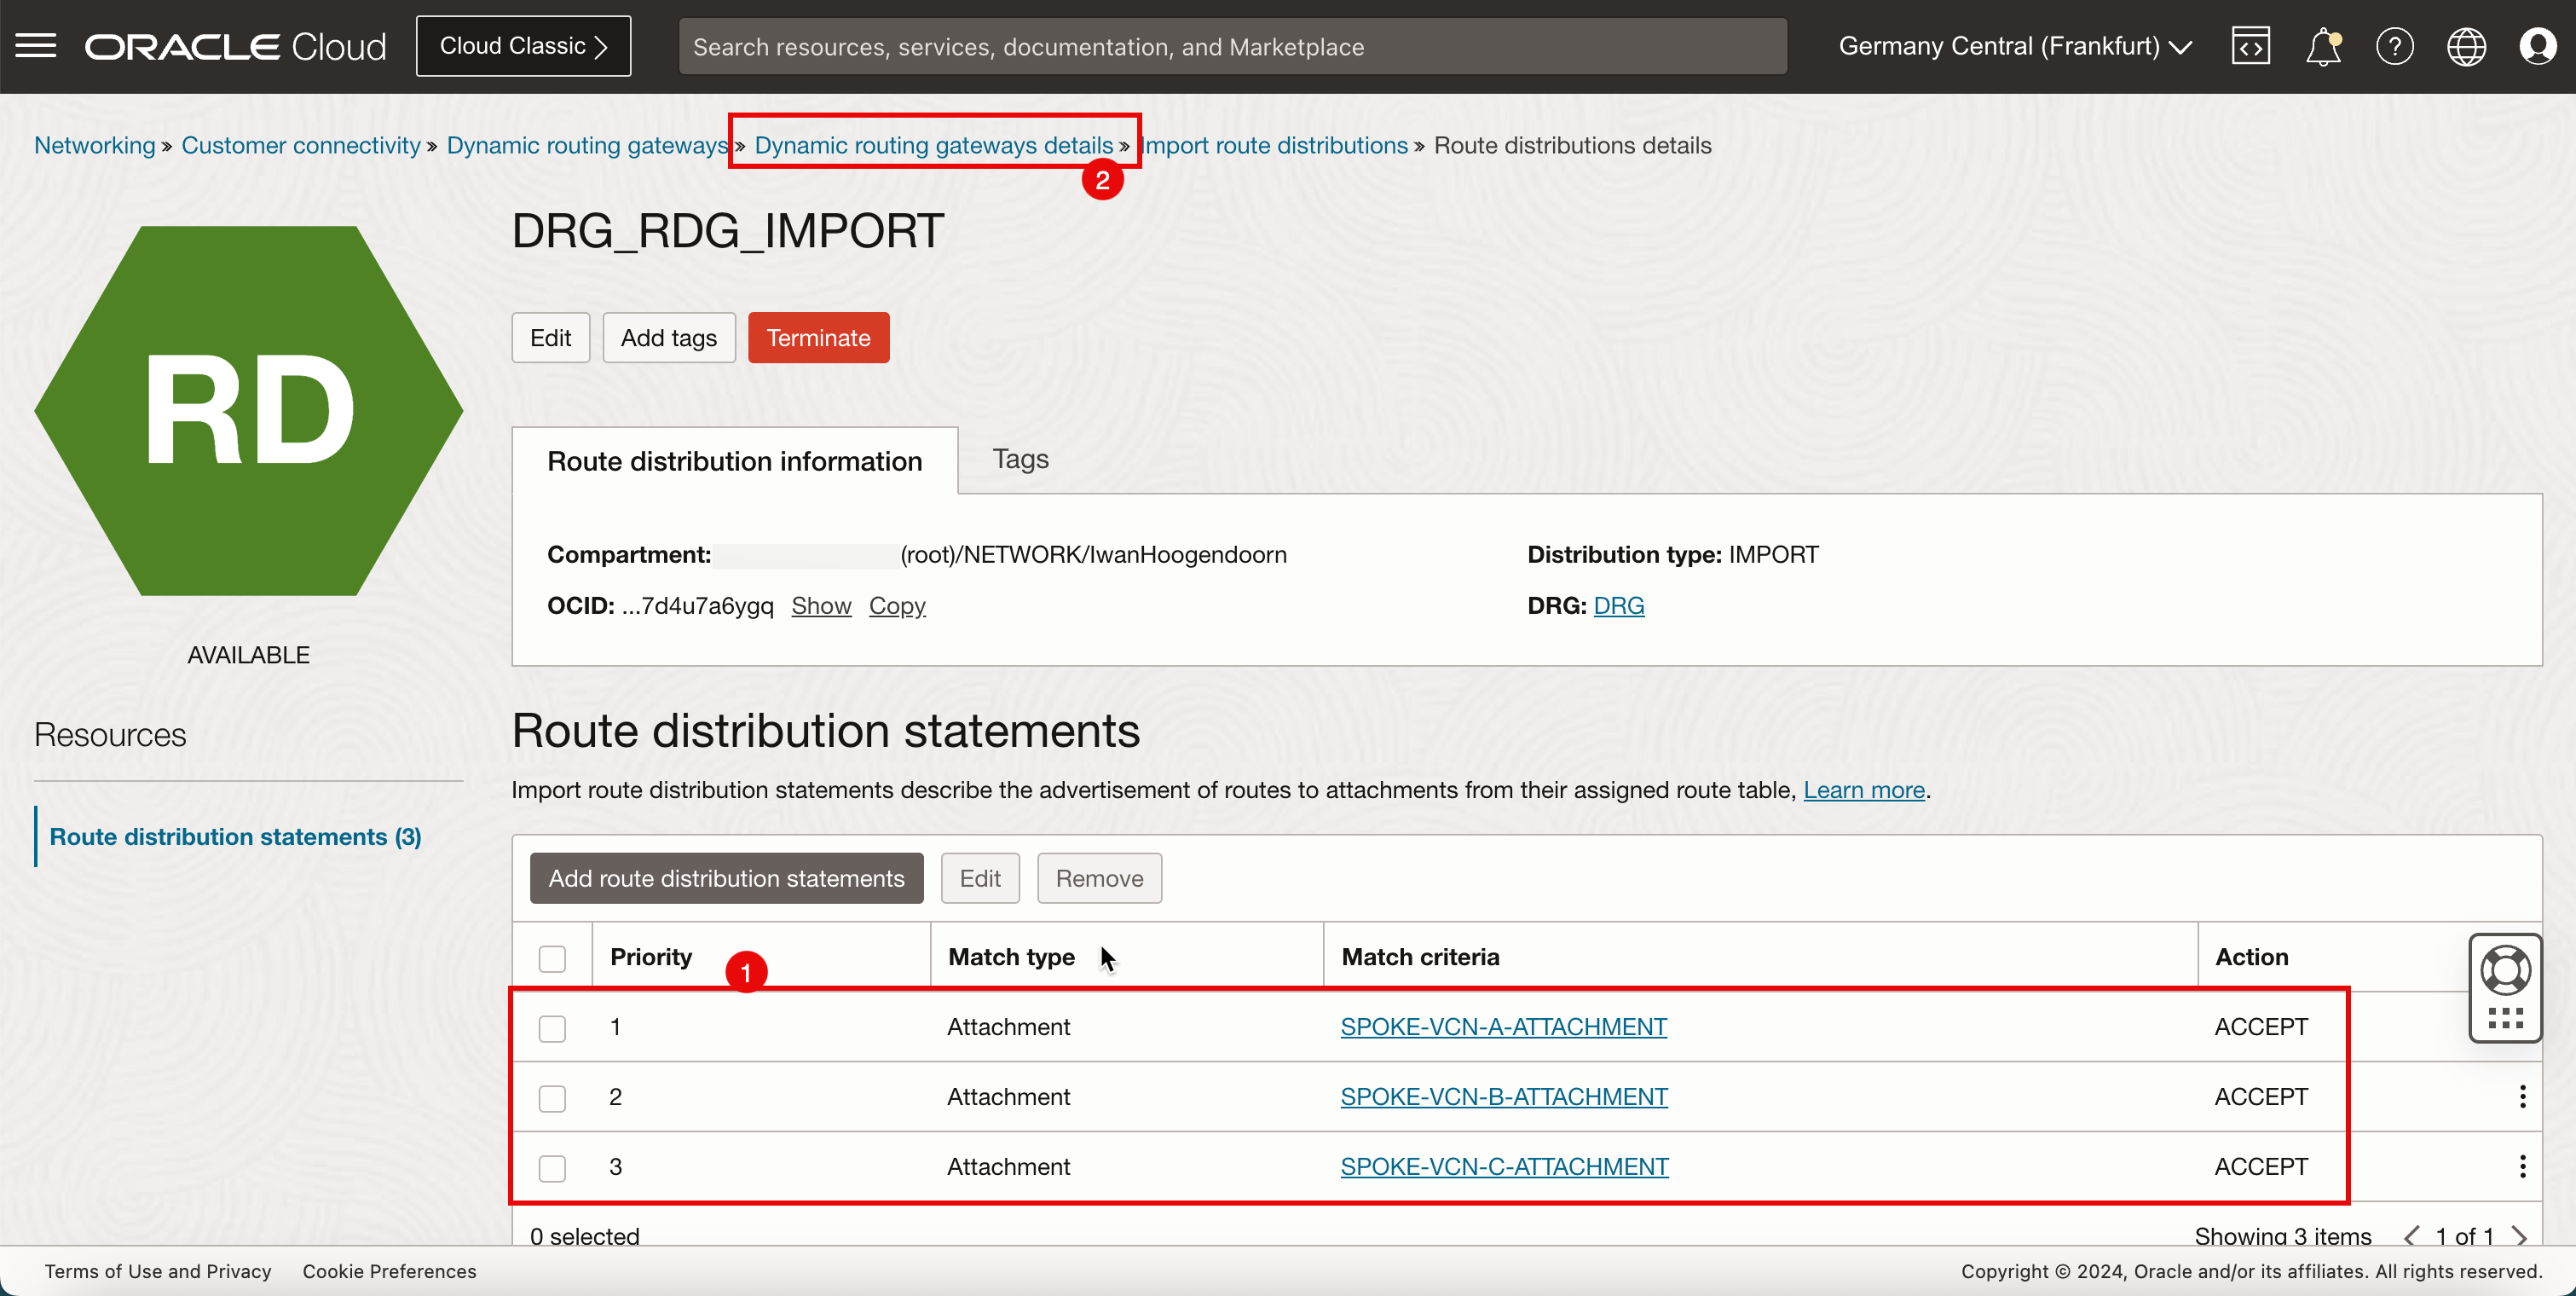The height and width of the screenshot is (1296, 2576).
Task: Toggle the checkbox for priority 2 row
Action: point(553,1096)
